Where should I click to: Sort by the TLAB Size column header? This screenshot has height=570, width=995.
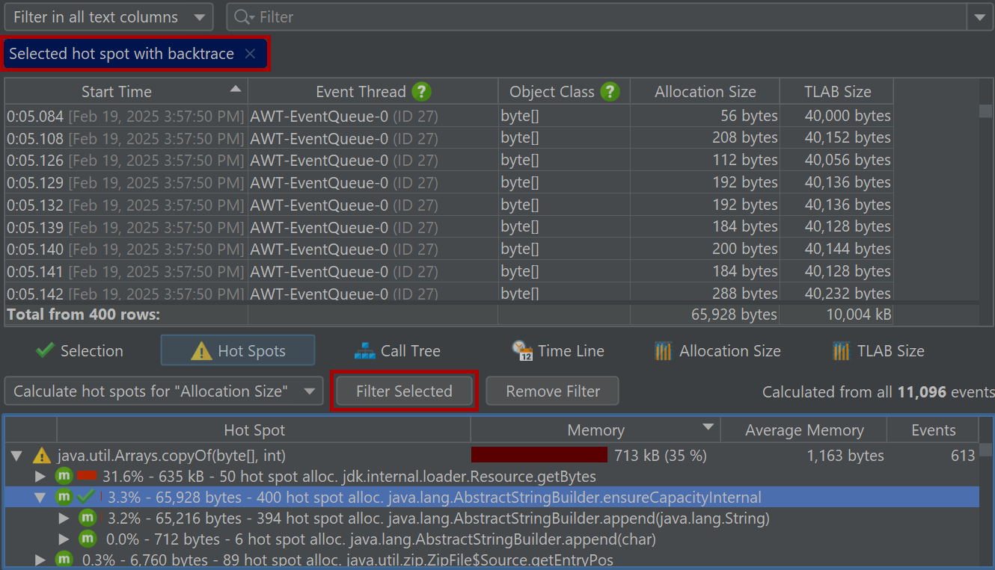tap(837, 92)
